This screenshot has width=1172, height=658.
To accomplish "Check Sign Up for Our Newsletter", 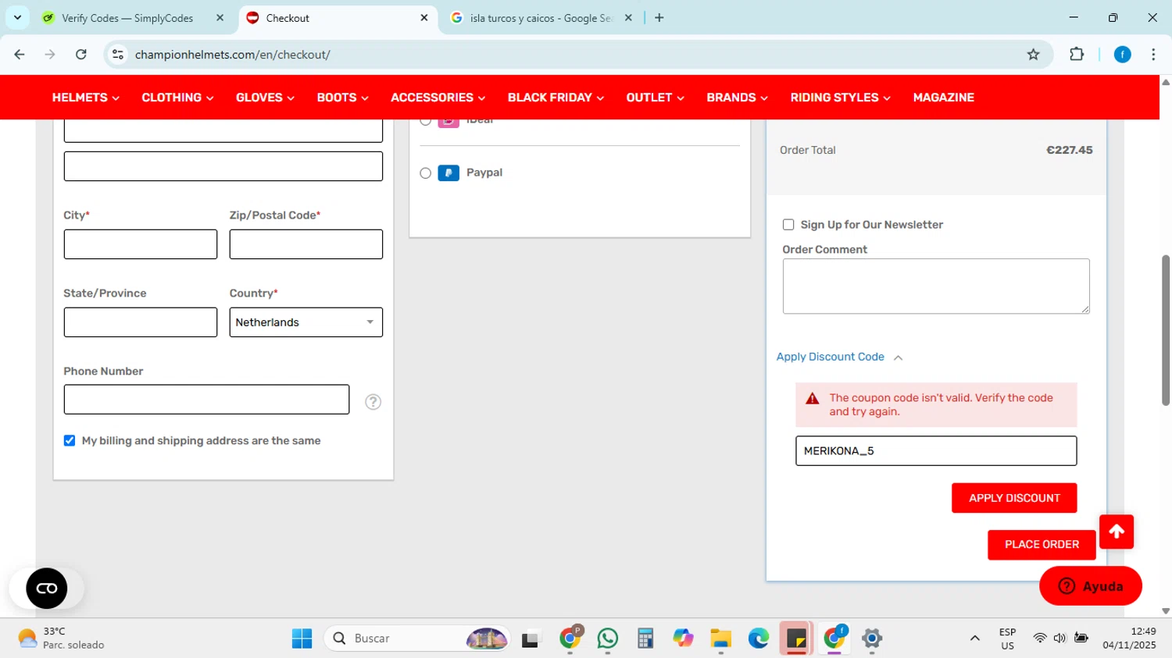I will (788, 225).
